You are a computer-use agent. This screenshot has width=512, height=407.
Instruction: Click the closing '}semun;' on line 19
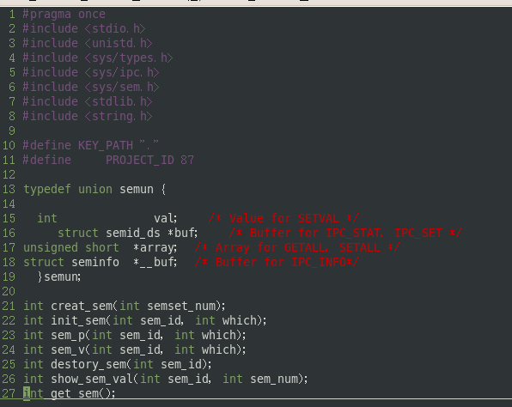point(59,276)
